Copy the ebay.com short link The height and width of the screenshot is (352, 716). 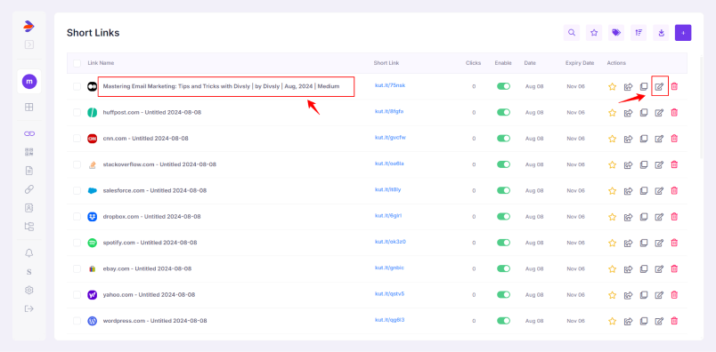coord(644,268)
